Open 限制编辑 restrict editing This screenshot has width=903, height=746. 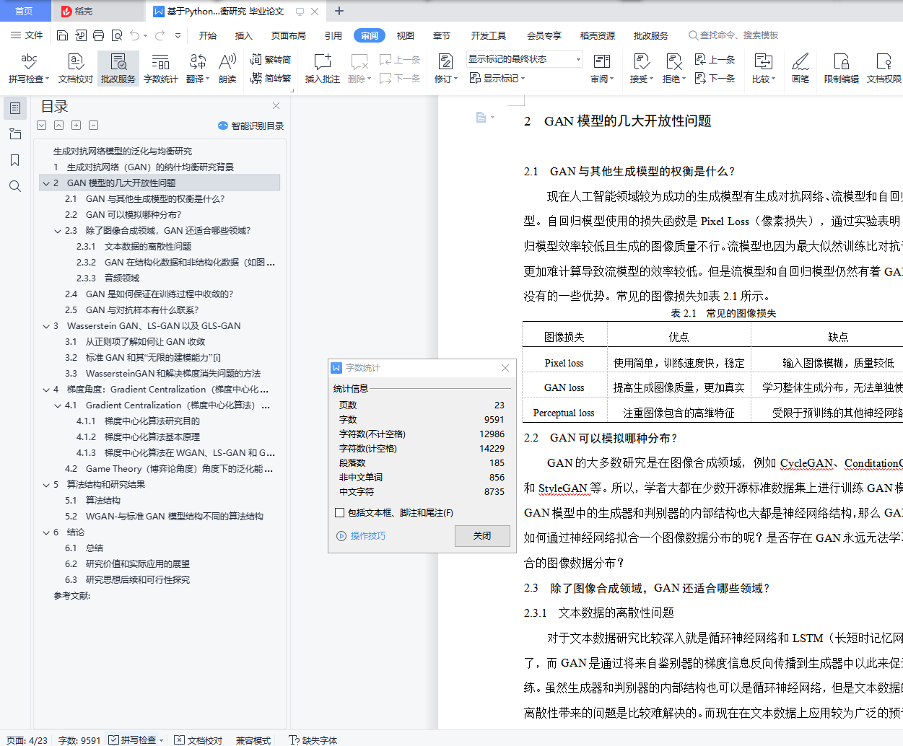842,69
